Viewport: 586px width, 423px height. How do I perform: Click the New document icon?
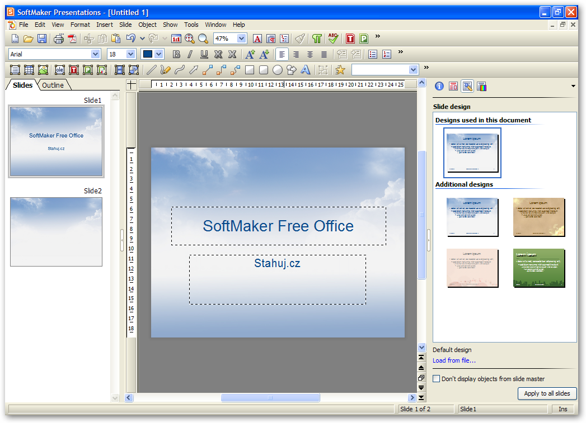point(15,39)
